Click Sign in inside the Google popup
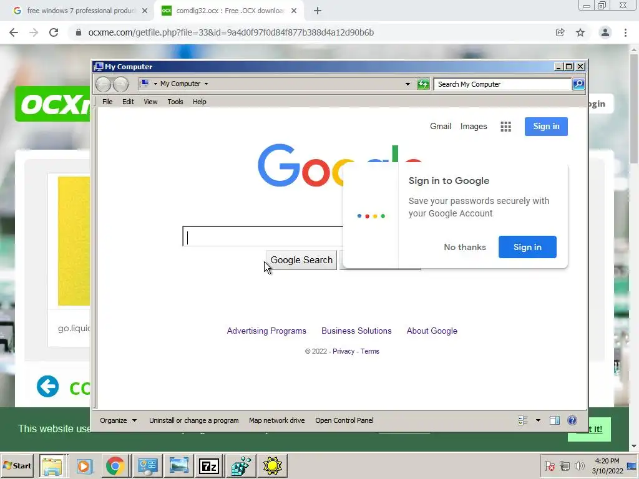 pos(527,247)
